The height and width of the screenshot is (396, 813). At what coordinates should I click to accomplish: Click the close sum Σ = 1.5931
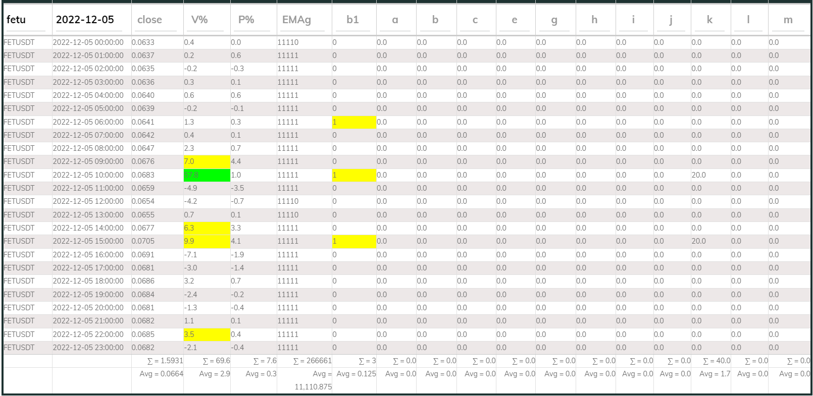tap(165, 361)
